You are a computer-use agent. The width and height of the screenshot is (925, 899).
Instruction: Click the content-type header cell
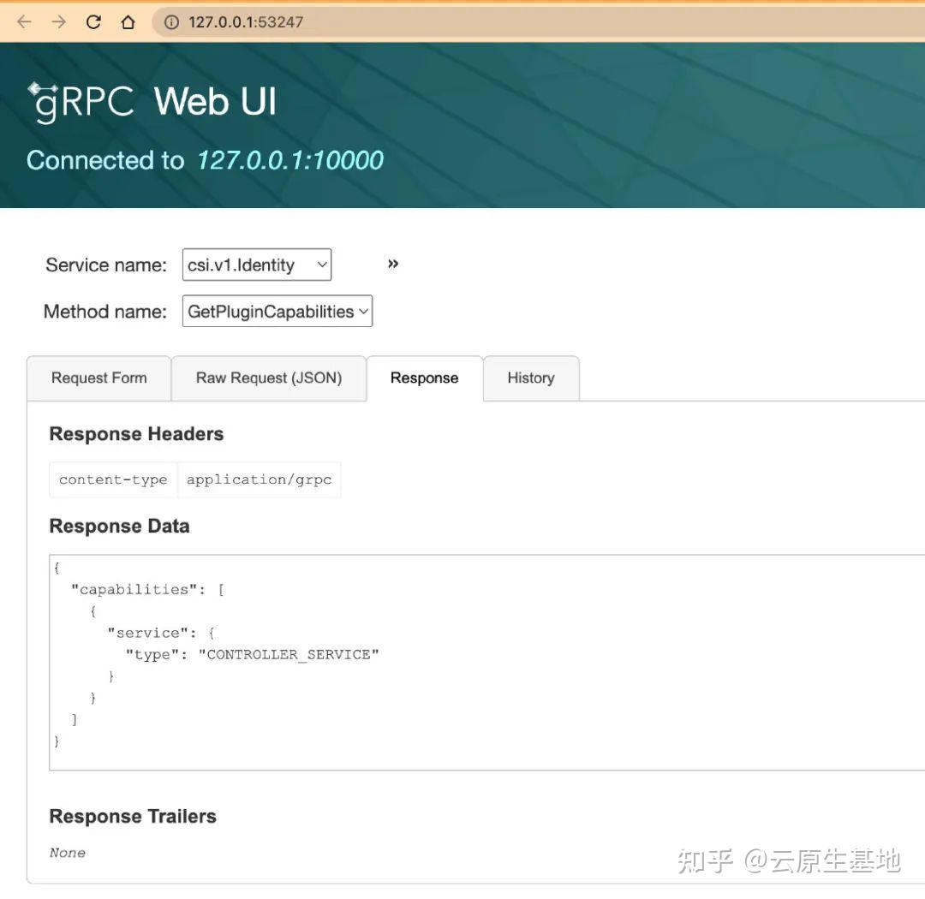(113, 479)
